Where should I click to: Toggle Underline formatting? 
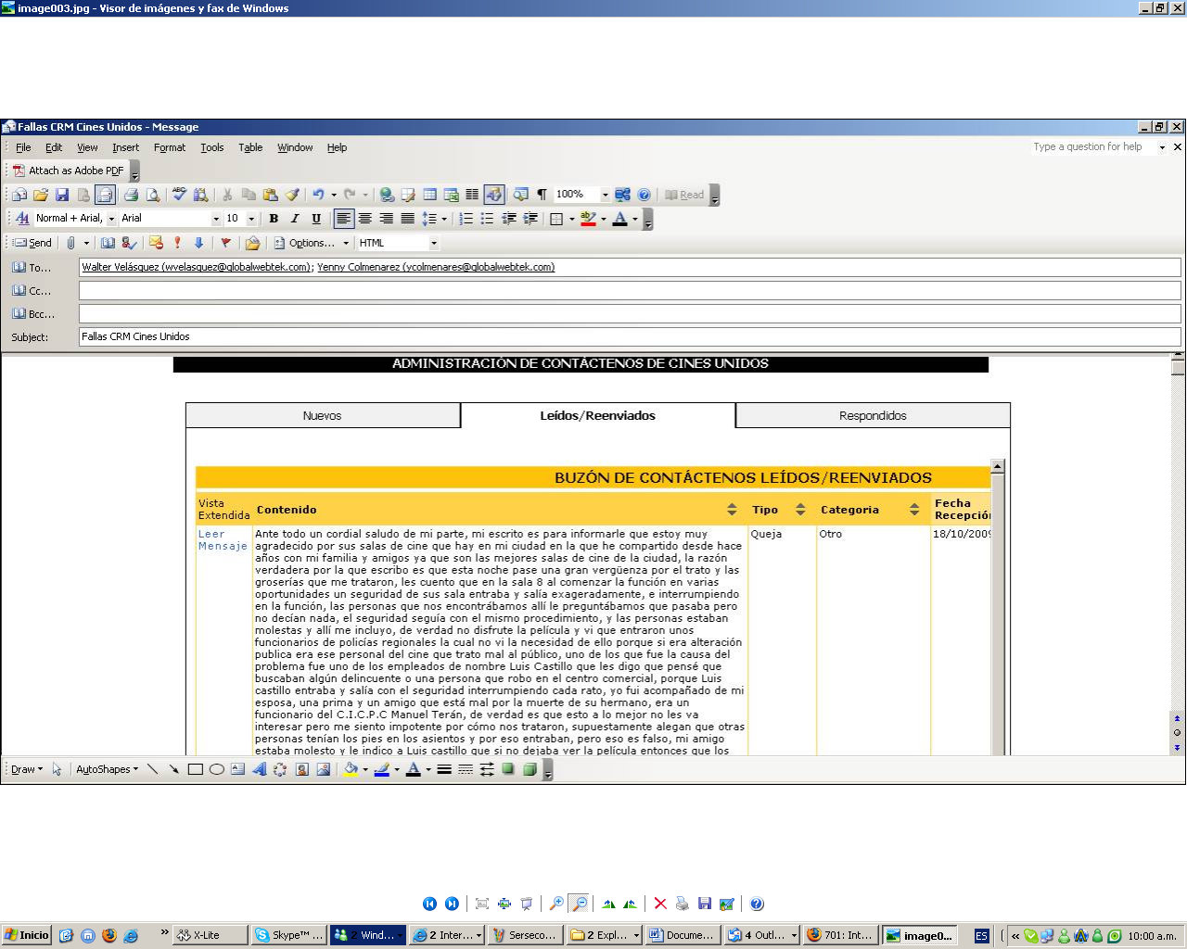(x=316, y=219)
